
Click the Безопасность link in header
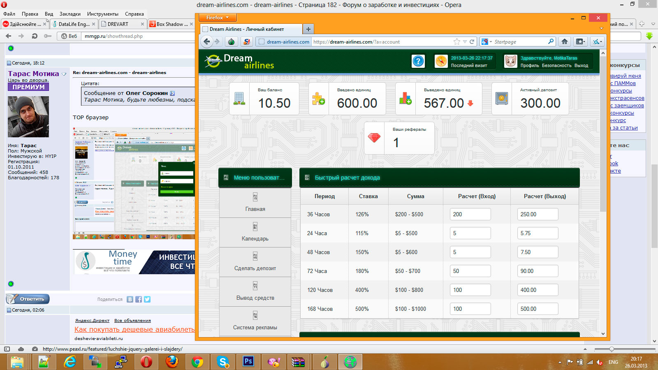click(556, 65)
